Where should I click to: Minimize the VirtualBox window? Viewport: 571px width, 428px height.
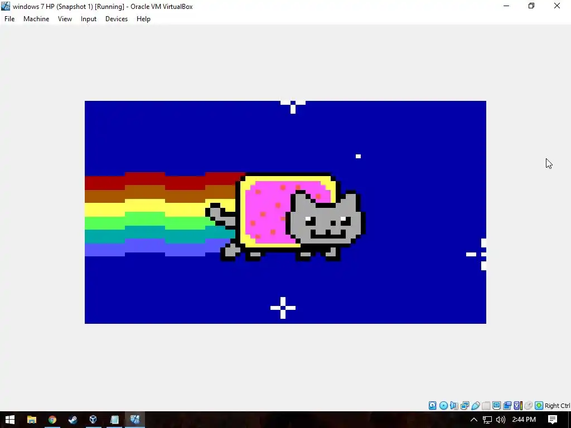click(506, 6)
